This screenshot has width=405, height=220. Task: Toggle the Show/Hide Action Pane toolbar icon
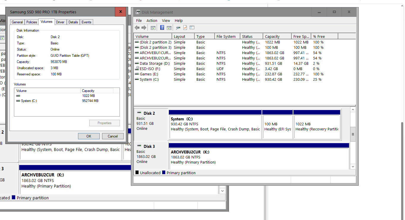pos(169,28)
